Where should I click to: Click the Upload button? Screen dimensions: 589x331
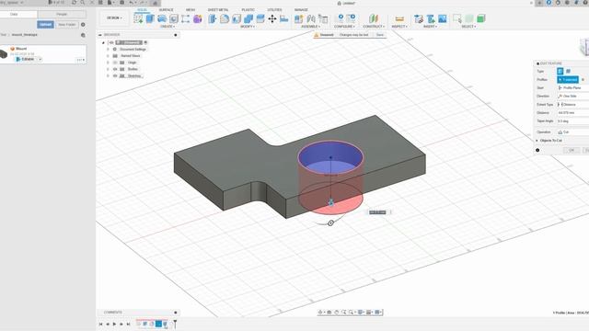coord(45,25)
